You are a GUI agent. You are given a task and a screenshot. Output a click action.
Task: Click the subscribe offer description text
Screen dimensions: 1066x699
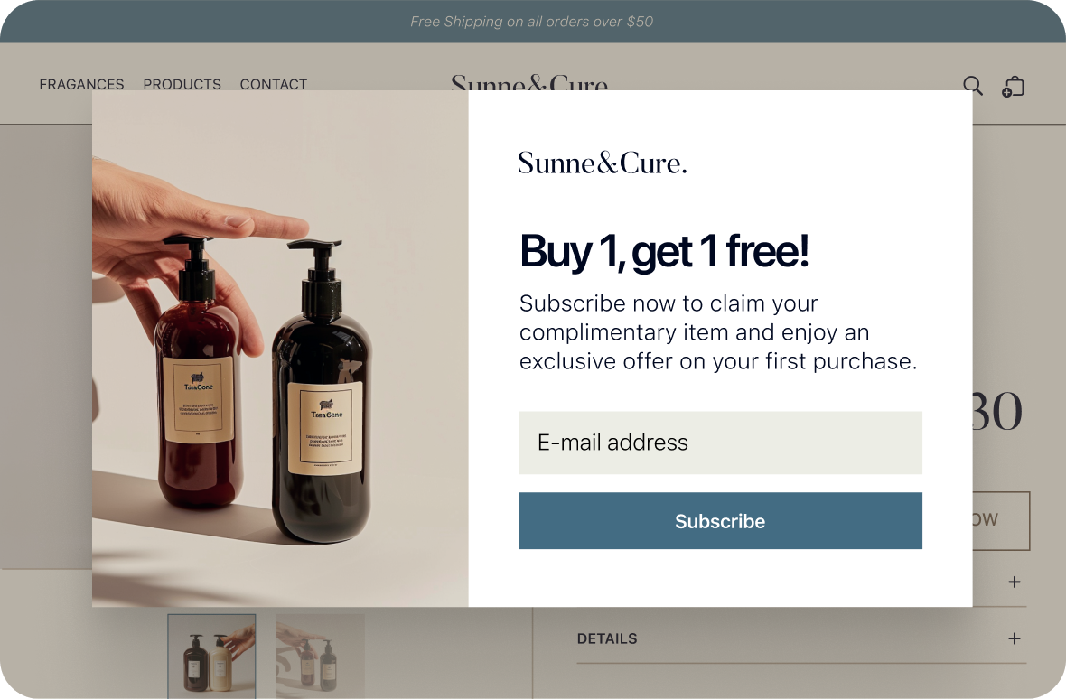point(718,332)
